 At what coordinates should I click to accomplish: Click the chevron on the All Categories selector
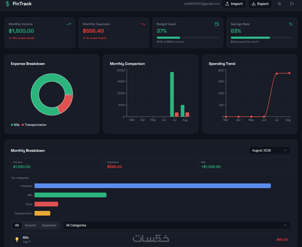(x=285, y=225)
